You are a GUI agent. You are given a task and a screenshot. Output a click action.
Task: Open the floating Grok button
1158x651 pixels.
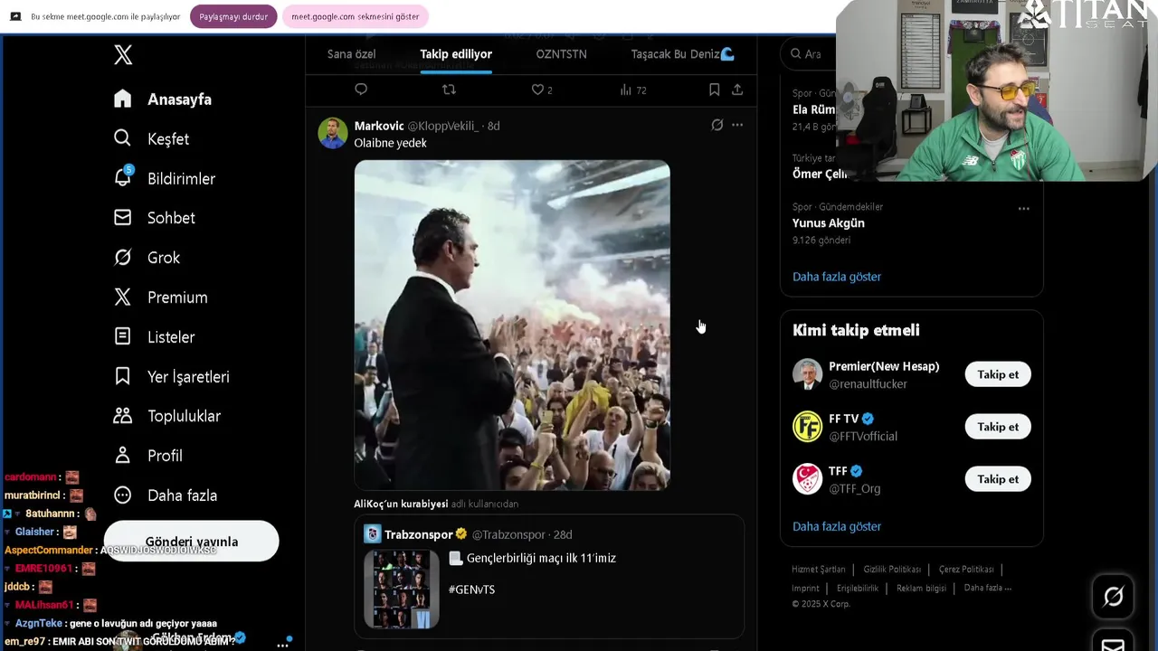coord(1113,596)
